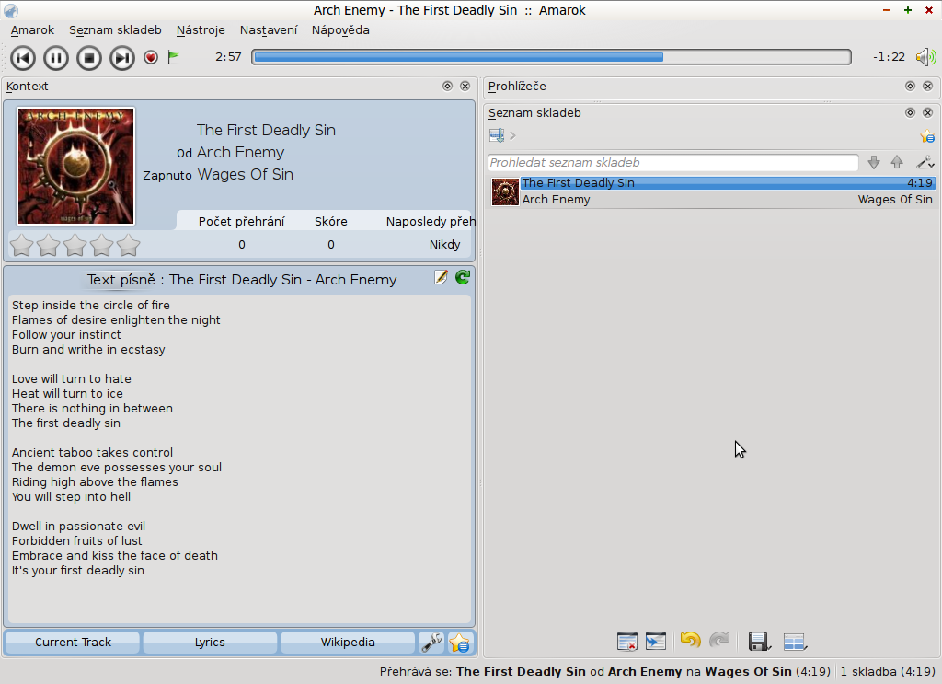Open playlist bookmarks star icon
942x684 pixels.
point(927,136)
